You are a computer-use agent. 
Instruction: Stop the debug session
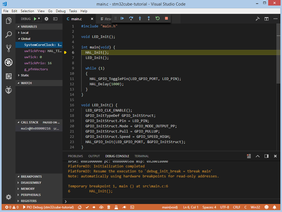(166, 18)
